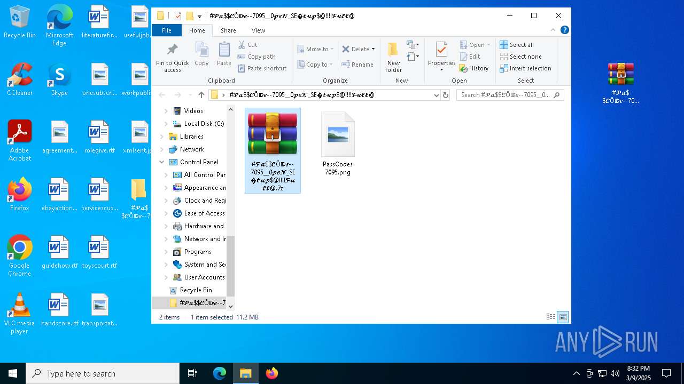The image size is (684, 384).
Task: Select Local Disk (C:) in tree
Action: 204,124
